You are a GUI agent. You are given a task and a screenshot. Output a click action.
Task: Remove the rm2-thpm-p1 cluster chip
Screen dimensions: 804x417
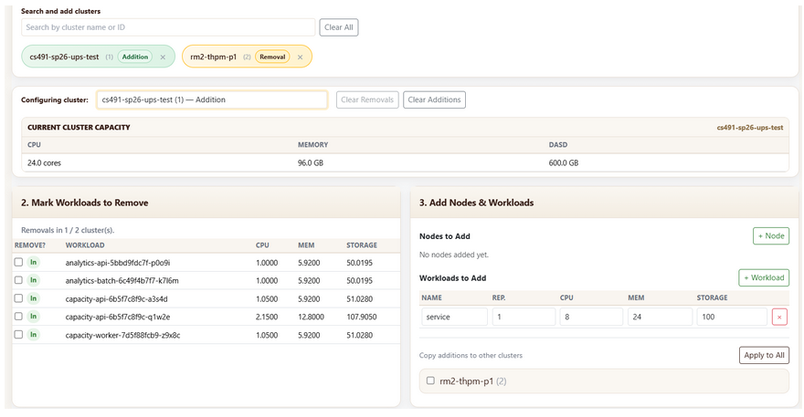click(300, 57)
